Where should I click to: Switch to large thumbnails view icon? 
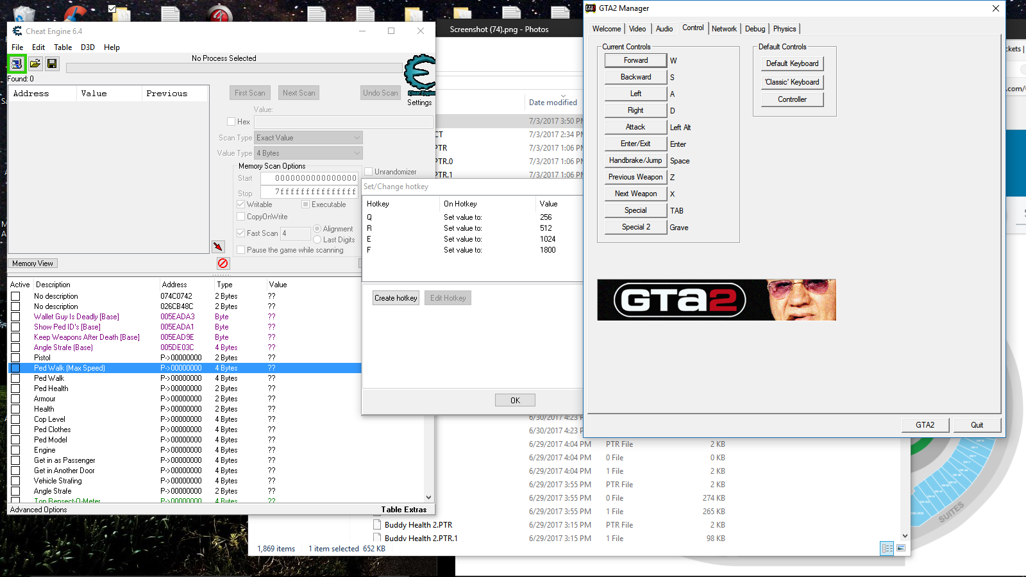(901, 548)
